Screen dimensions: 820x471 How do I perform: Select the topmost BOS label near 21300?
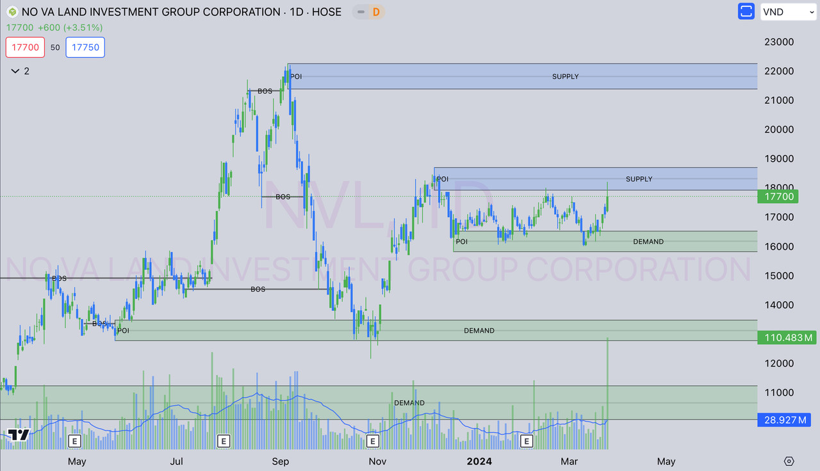(265, 91)
